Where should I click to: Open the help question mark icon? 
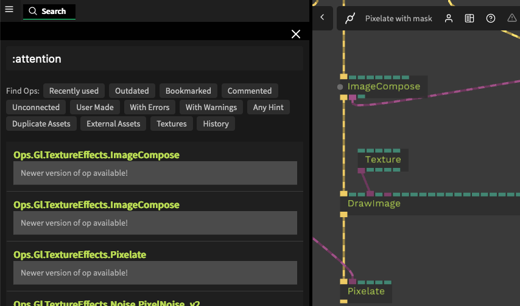coord(491,18)
